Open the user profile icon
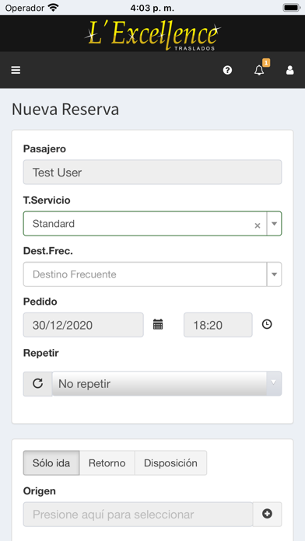305x541 pixels. click(x=289, y=70)
